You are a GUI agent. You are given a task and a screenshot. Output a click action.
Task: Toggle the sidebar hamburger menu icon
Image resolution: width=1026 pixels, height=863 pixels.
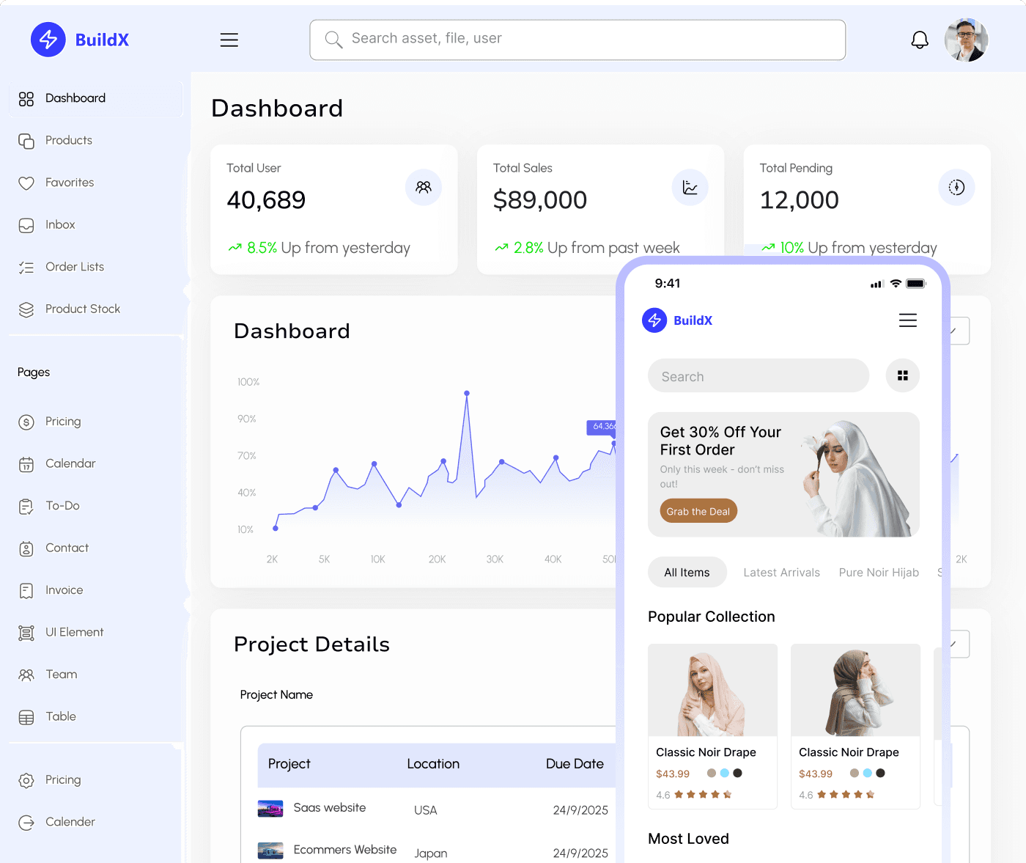[229, 40]
